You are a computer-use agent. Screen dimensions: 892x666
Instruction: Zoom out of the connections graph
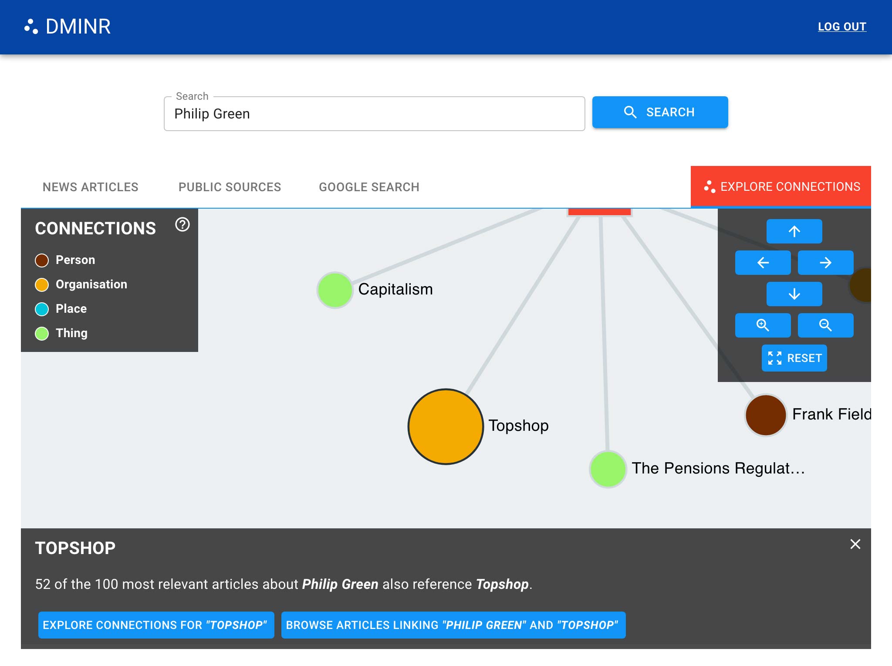pos(825,325)
